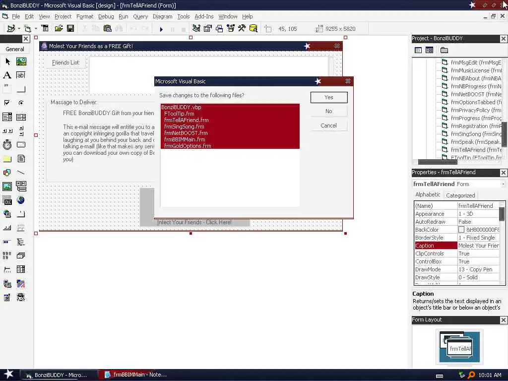The height and width of the screenshot is (381, 508).
Task: Click View Object in the Project panel
Action: point(429,50)
